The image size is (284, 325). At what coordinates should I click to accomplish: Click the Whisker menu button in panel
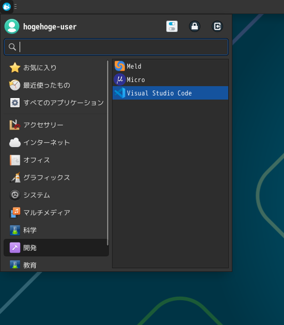7,7
